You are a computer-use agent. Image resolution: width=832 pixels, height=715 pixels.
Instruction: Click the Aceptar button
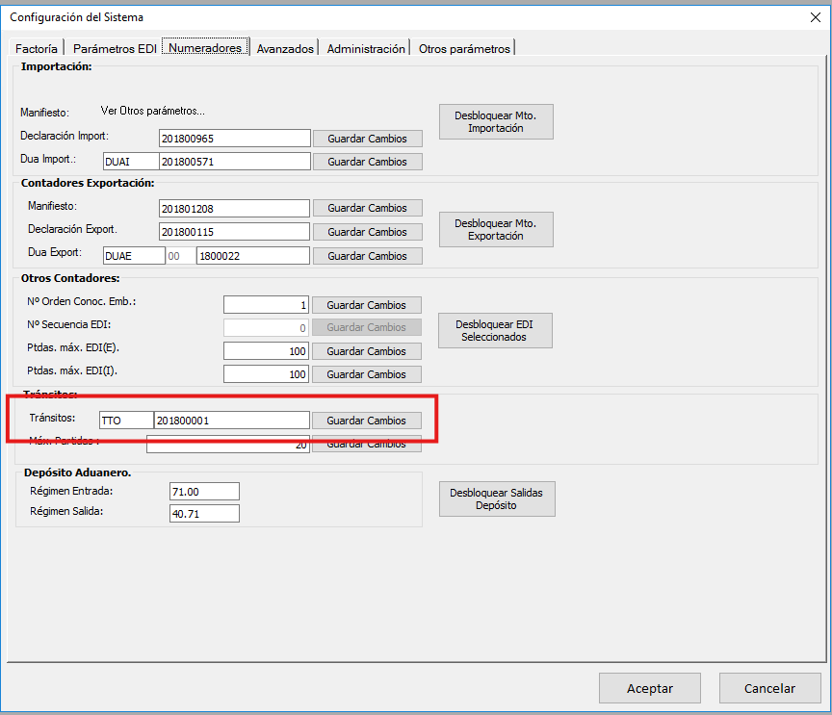coord(649,688)
